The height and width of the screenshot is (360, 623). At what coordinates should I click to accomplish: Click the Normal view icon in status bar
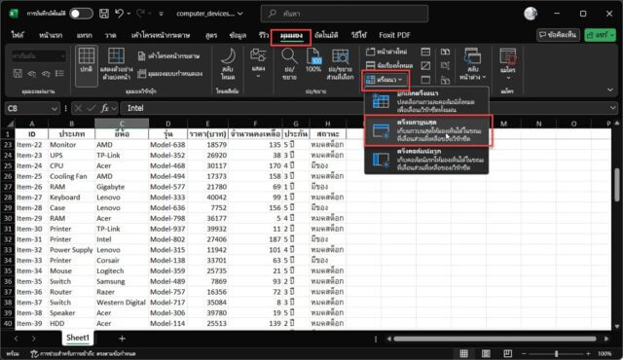(463, 353)
